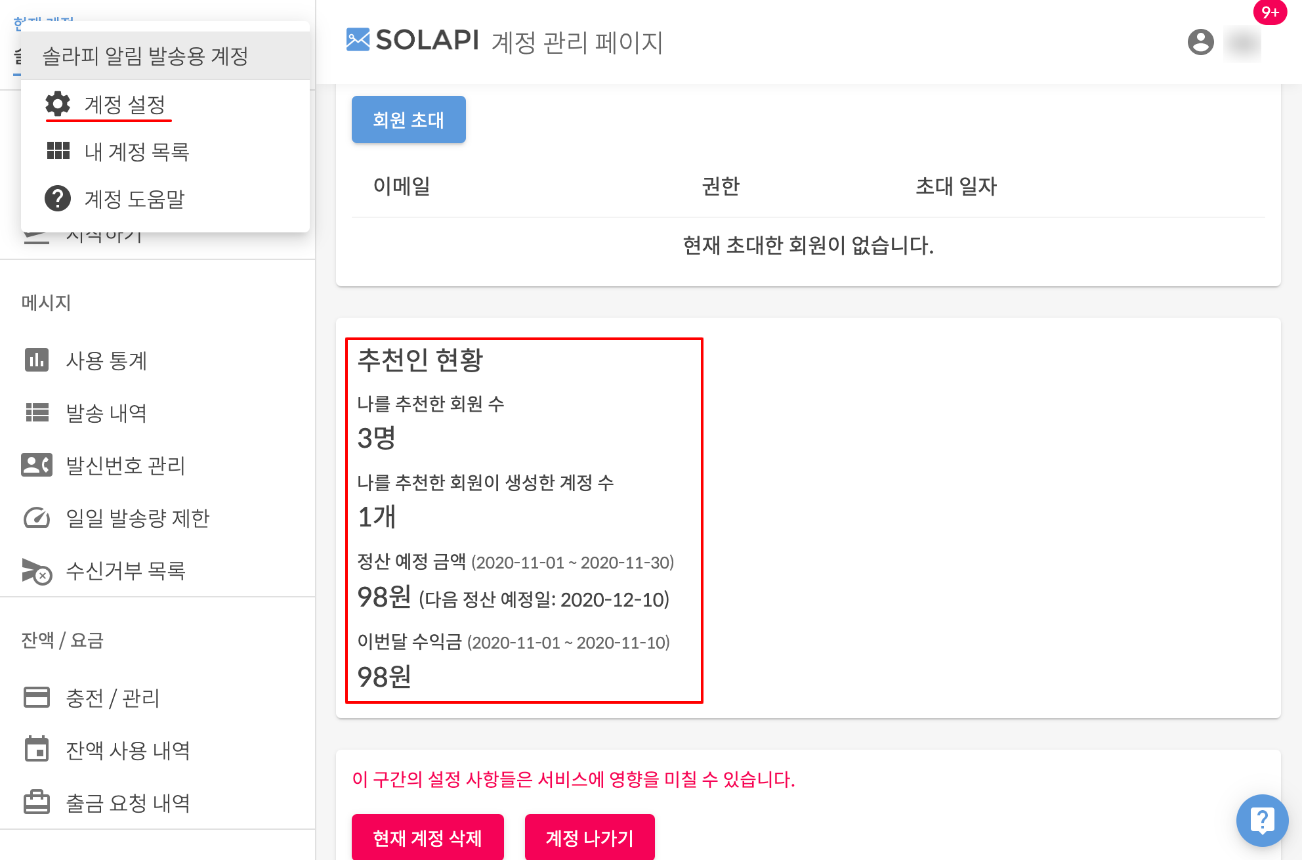Image resolution: width=1302 pixels, height=860 pixels.
Task: Open the help chat bubble button
Action: [x=1263, y=821]
